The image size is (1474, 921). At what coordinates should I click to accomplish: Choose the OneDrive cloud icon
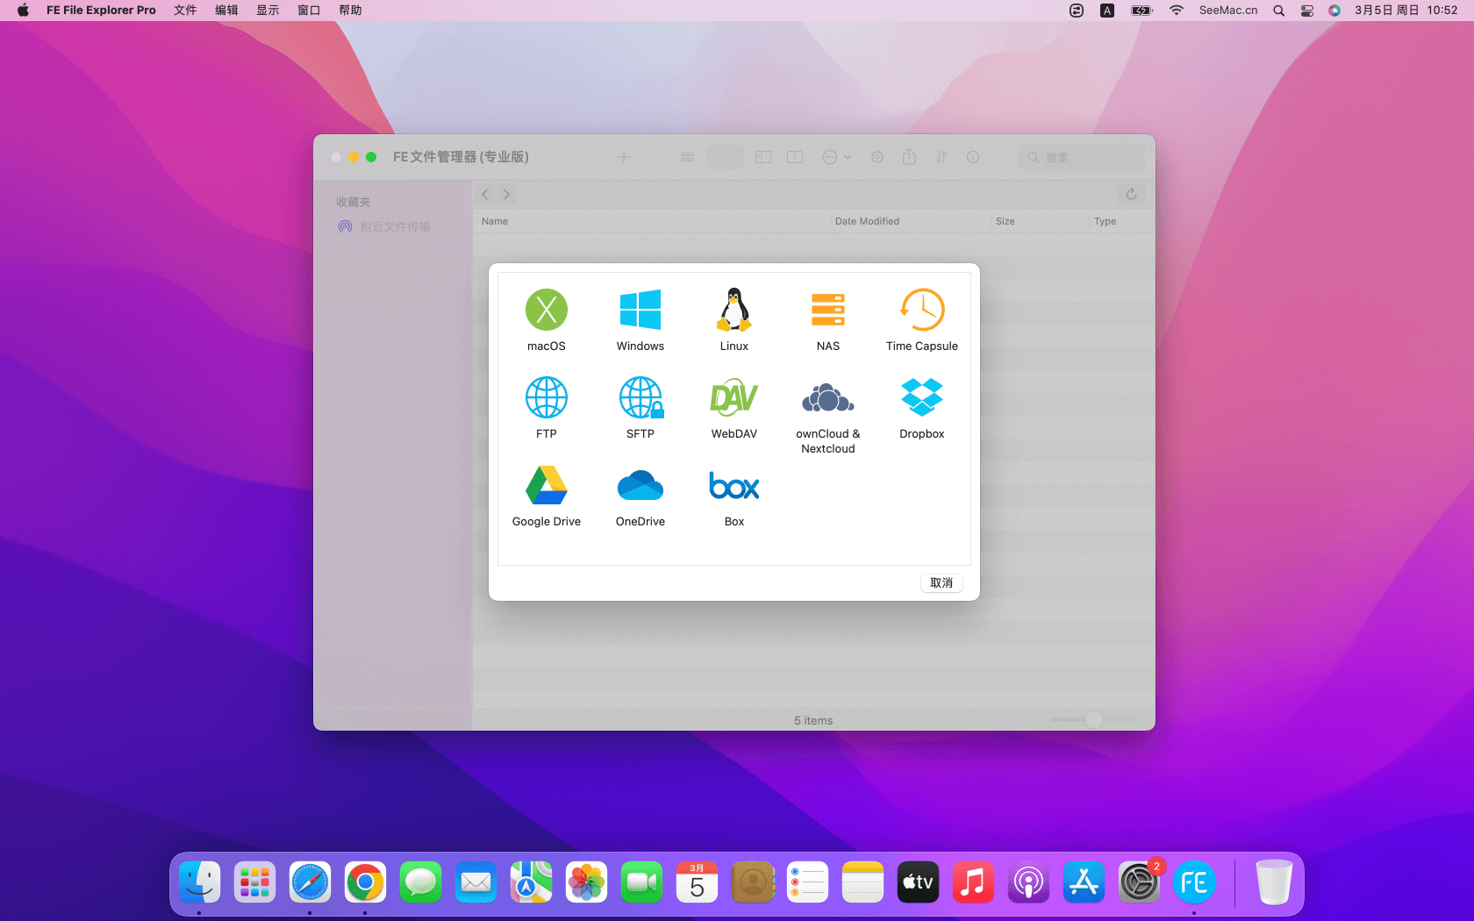click(640, 486)
